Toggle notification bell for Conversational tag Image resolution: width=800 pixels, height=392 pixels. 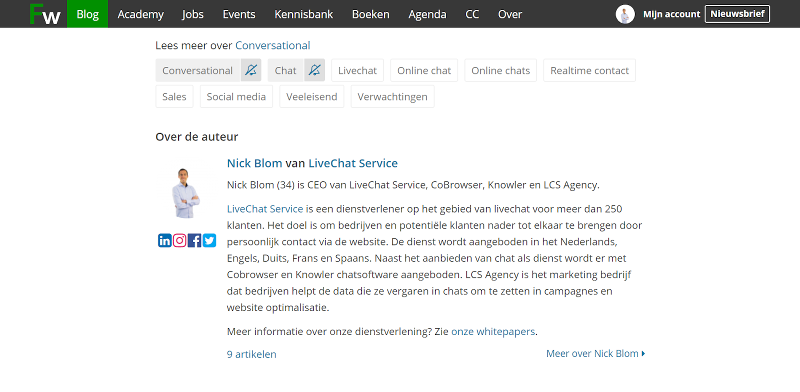(251, 70)
